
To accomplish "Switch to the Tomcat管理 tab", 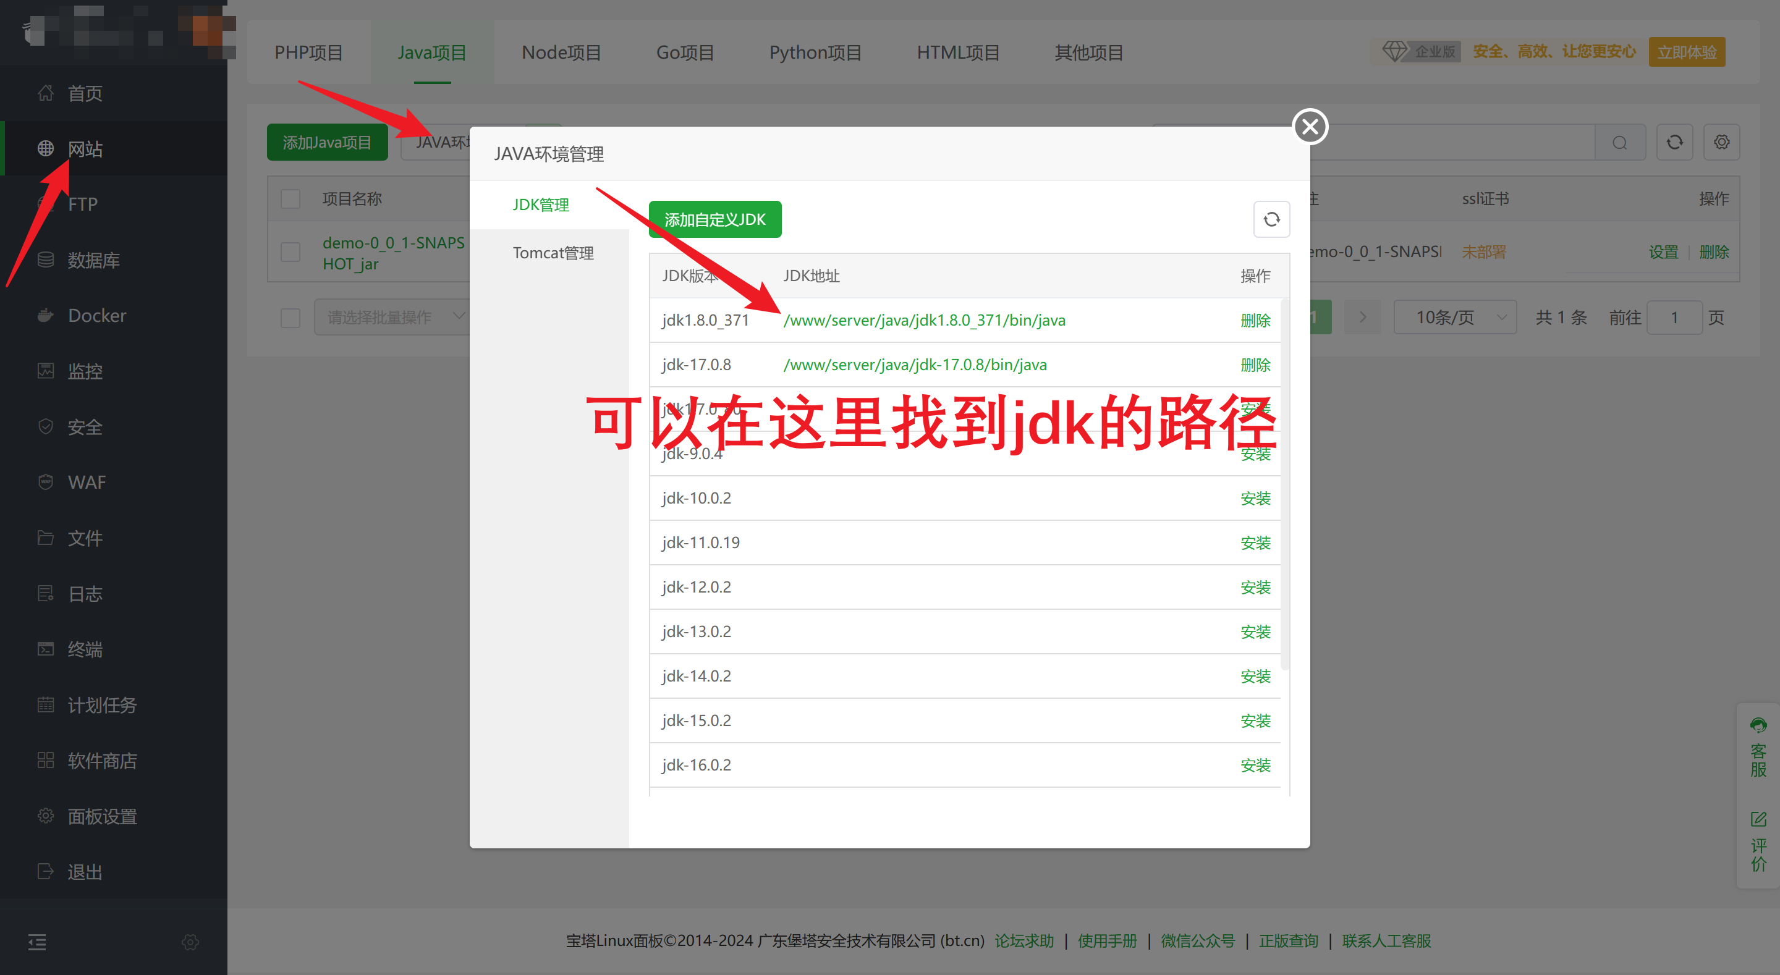I will [x=553, y=253].
